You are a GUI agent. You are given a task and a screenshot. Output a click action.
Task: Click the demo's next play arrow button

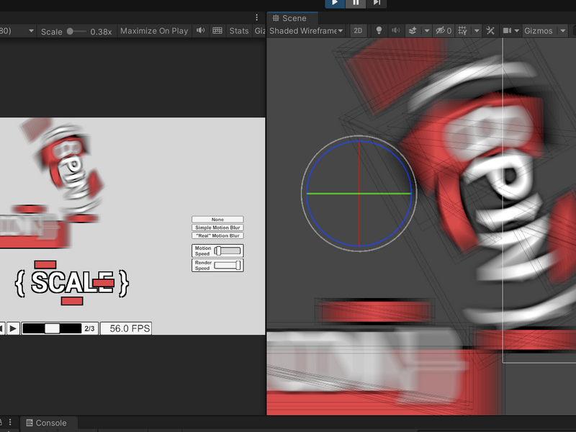click(x=13, y=328)
